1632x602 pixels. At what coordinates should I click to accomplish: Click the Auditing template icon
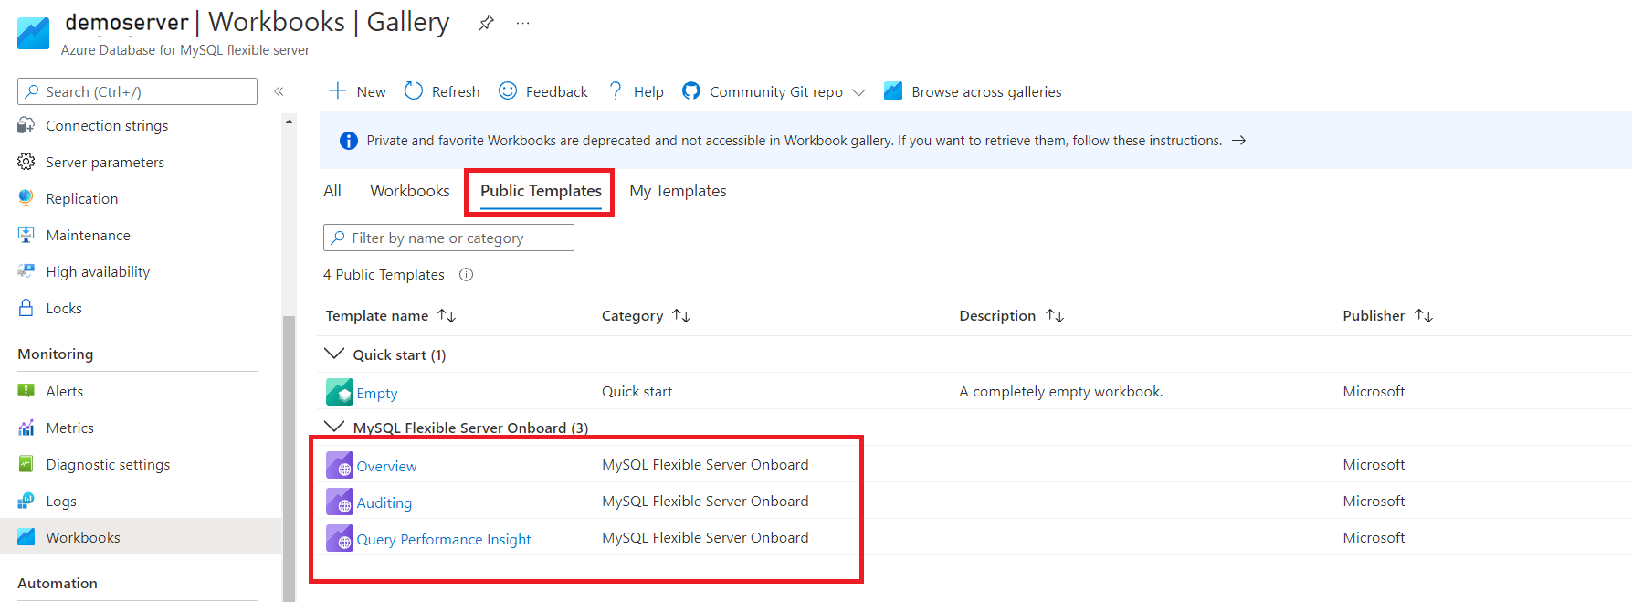(340, 502)
